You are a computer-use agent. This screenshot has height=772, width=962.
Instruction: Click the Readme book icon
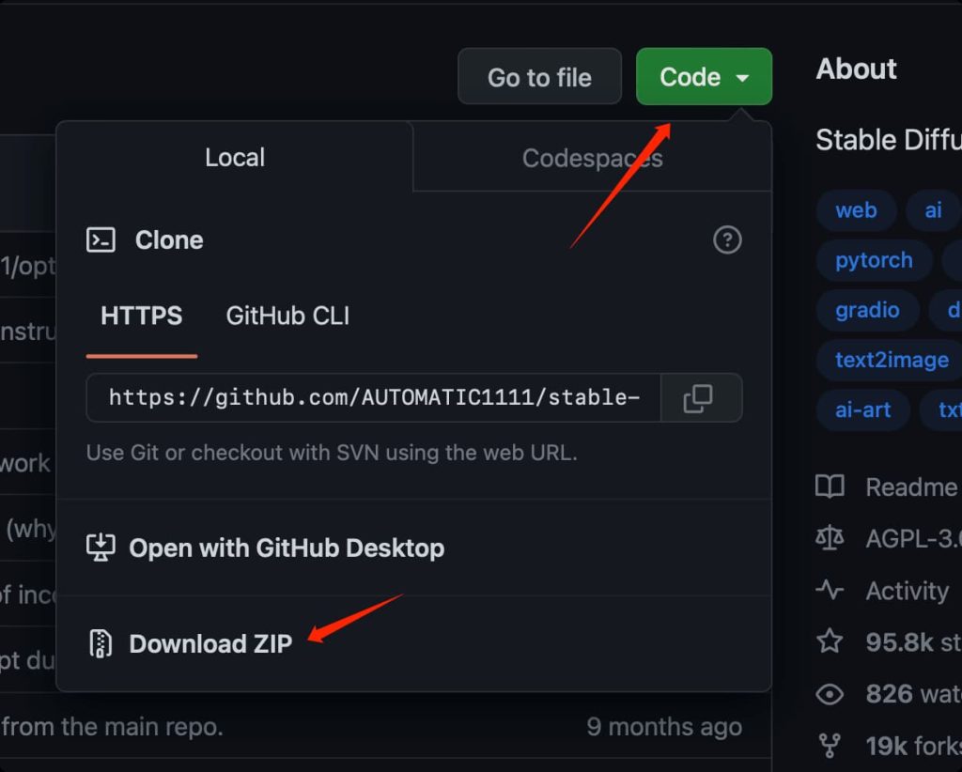pyautogui.click(x=830, y=486)
